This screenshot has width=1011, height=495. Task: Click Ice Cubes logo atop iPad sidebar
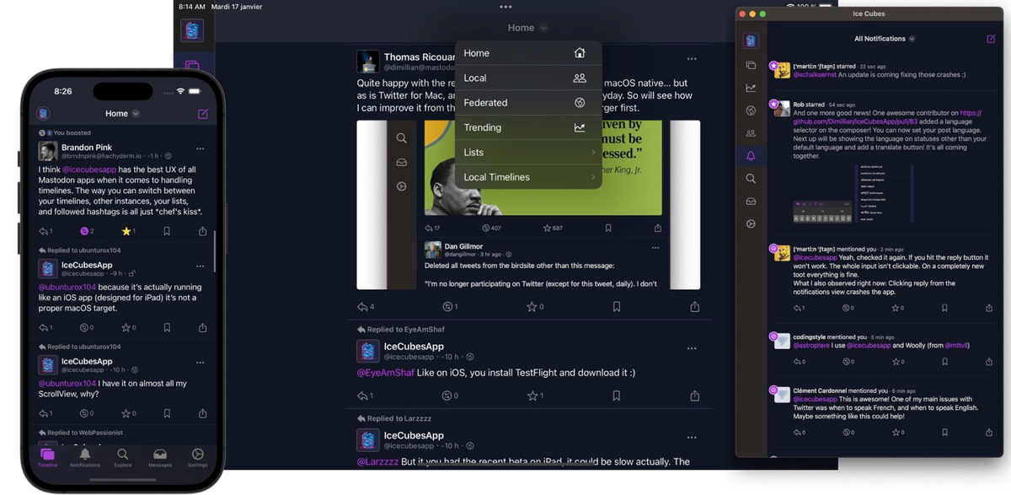point(192,30)
